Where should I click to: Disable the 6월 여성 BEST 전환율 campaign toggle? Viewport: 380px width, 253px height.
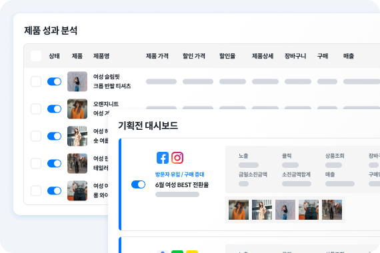coord(139,184)
